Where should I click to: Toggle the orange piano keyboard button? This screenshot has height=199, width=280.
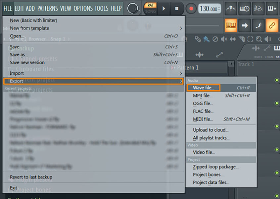pos(231,26)
